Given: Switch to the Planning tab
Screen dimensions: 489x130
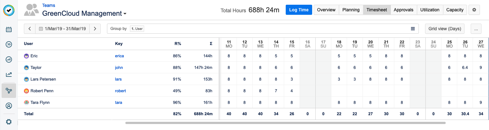Looking at the screenshot, I should [351, 10].
